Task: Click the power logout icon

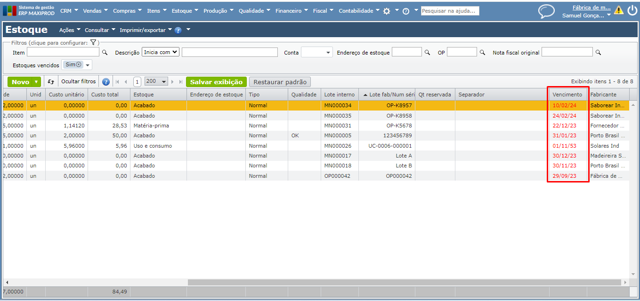Action: pyautogui.click(x=632, y=10)
